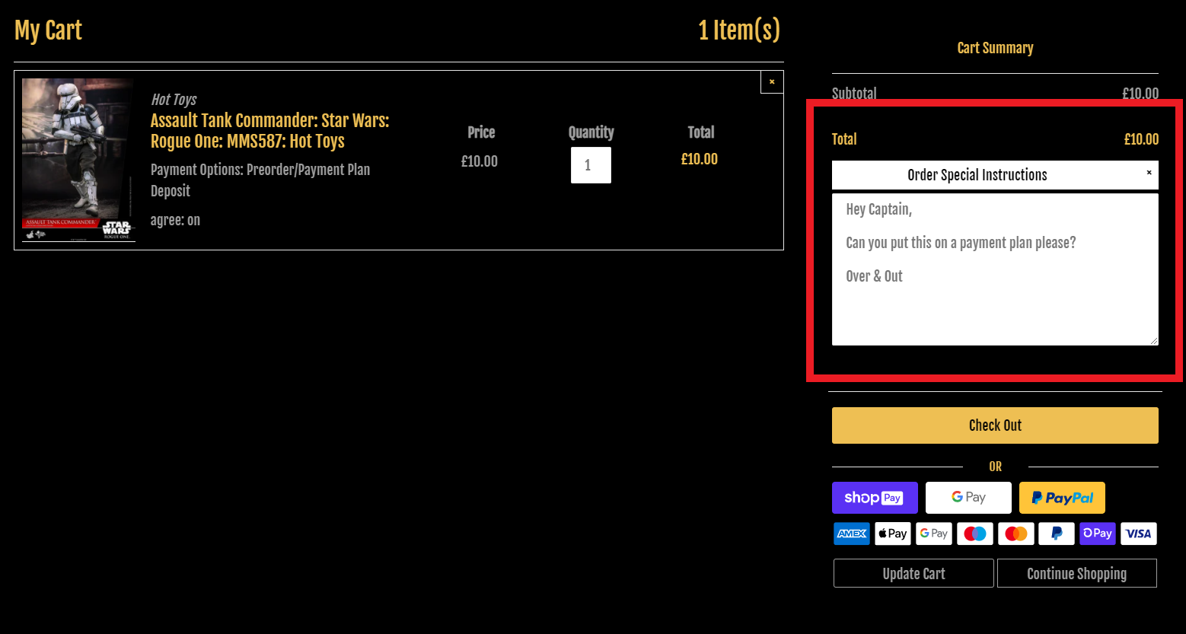Click the Subtotal label in cart summary
This screenshot has width=1186, height=634.
854,94
